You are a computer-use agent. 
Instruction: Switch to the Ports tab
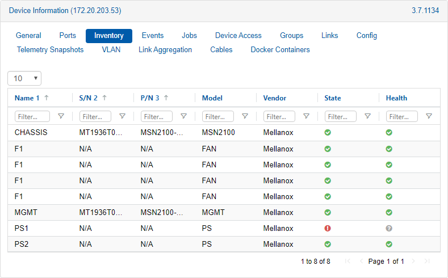[68, 36]
